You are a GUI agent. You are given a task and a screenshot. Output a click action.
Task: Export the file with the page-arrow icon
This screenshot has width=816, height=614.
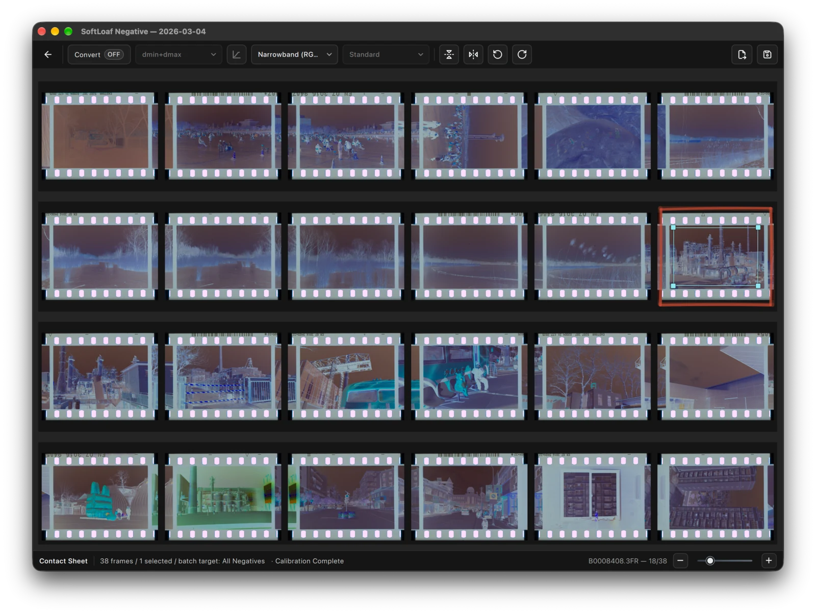click(x=742, y=55)
